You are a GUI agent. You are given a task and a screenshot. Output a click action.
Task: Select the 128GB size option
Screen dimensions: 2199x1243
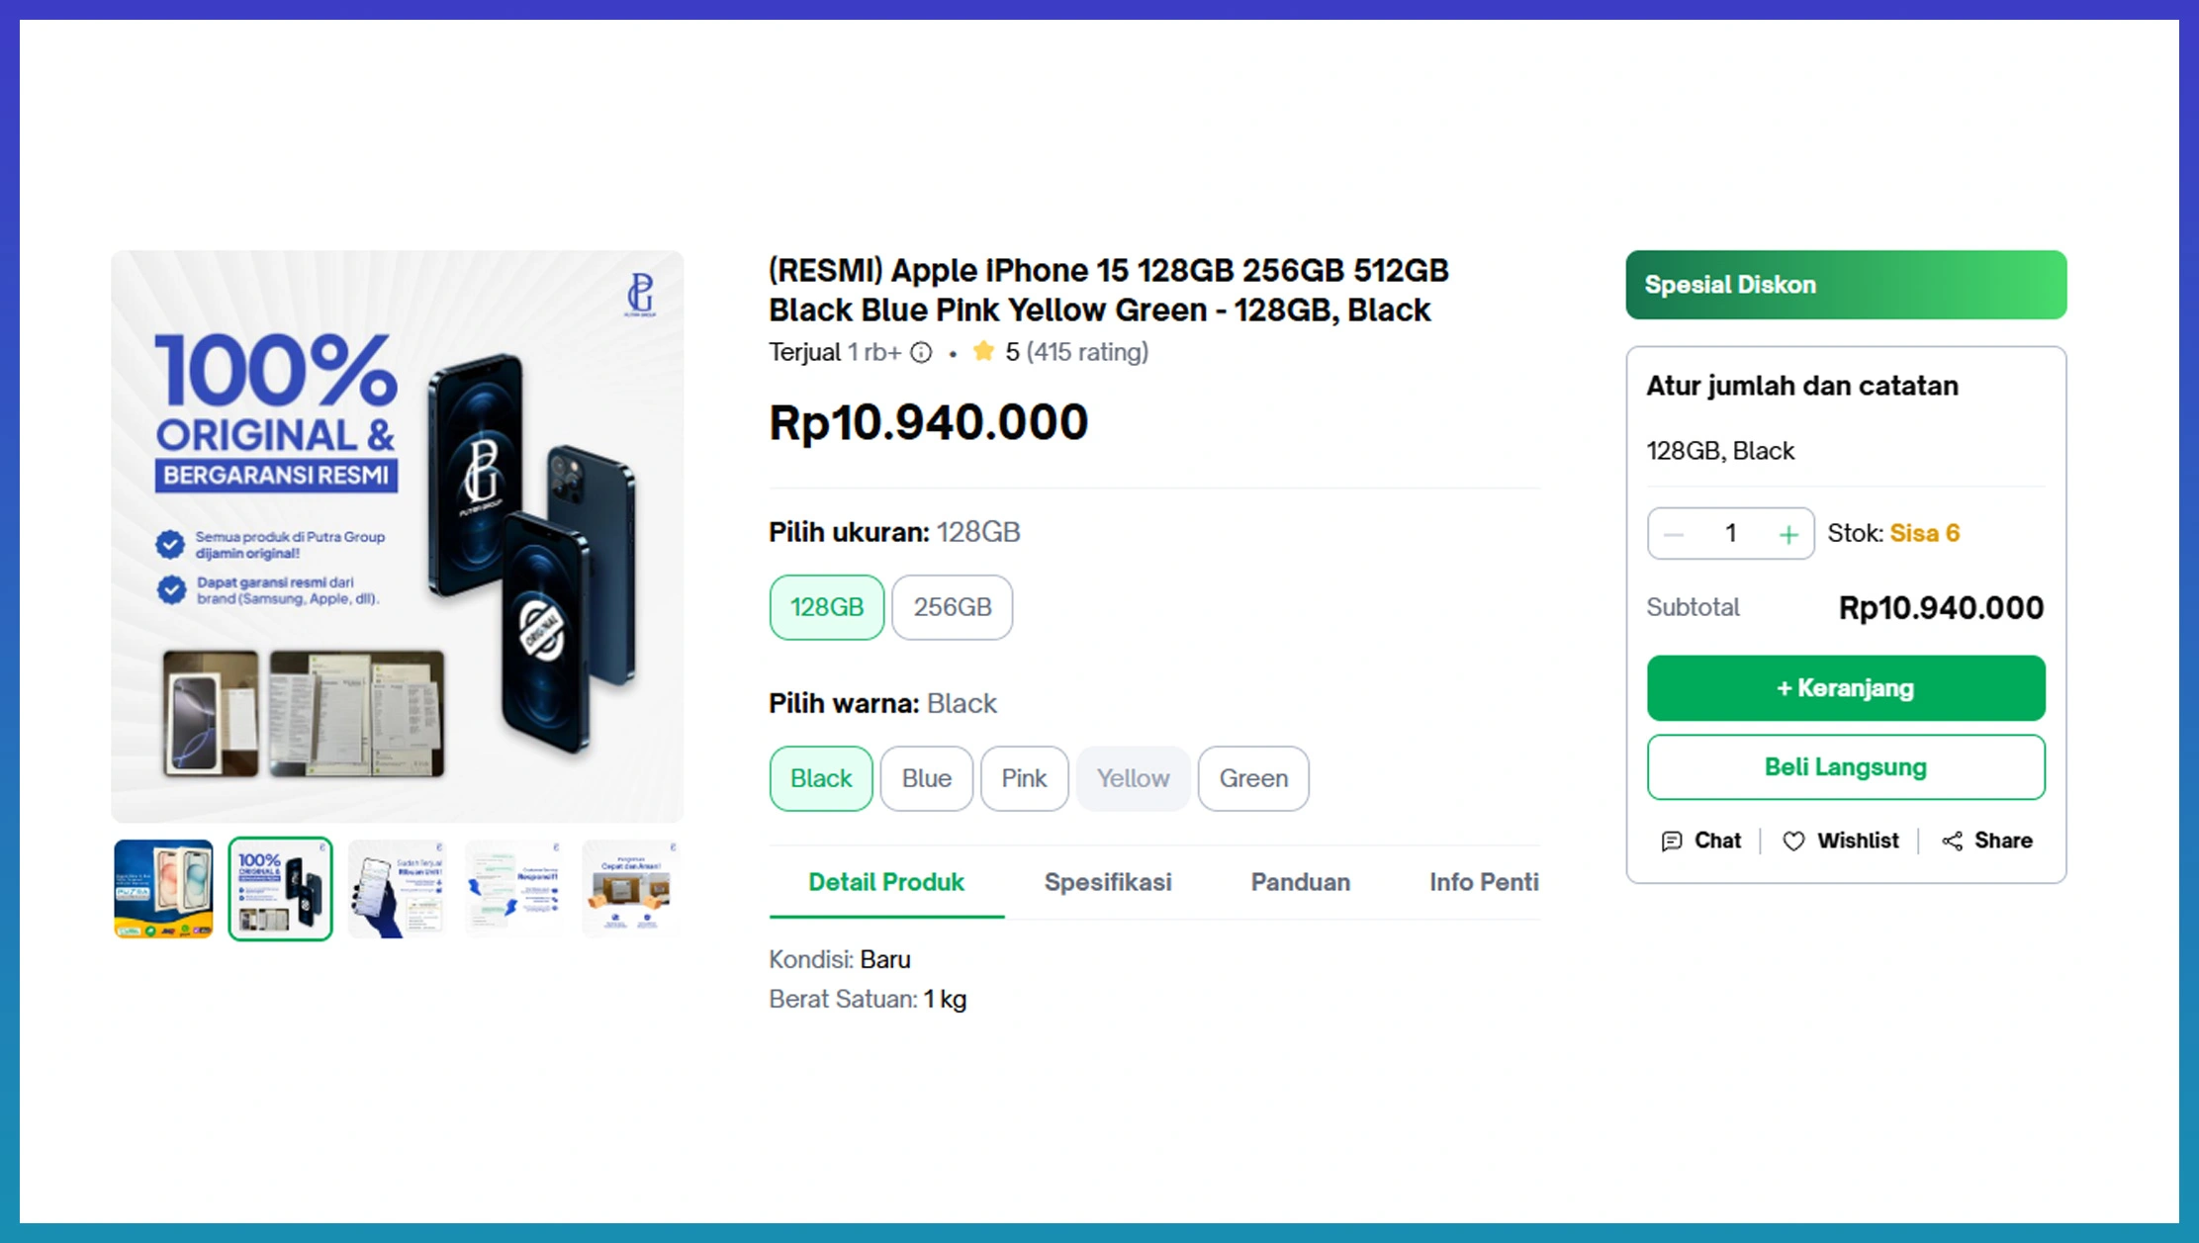[x=827, y=607]
